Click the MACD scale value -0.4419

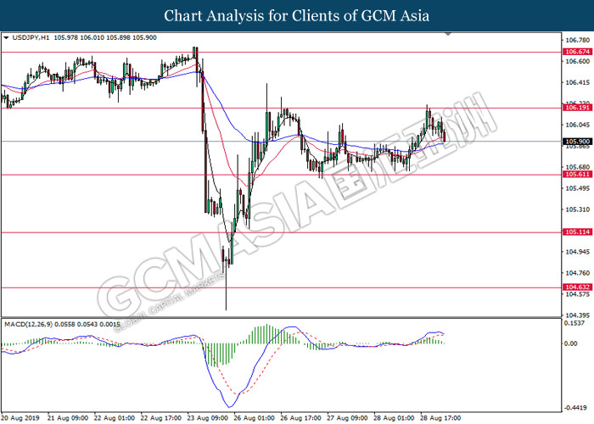coord(574,408)
